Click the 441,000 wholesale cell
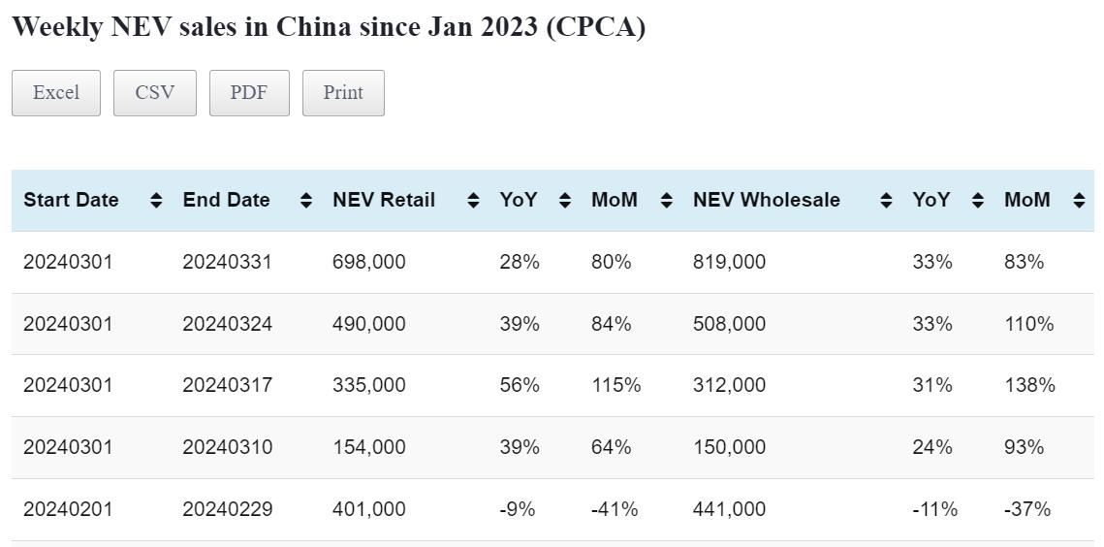This screenshot has height=547, width=1104. (x=729, y=509)
